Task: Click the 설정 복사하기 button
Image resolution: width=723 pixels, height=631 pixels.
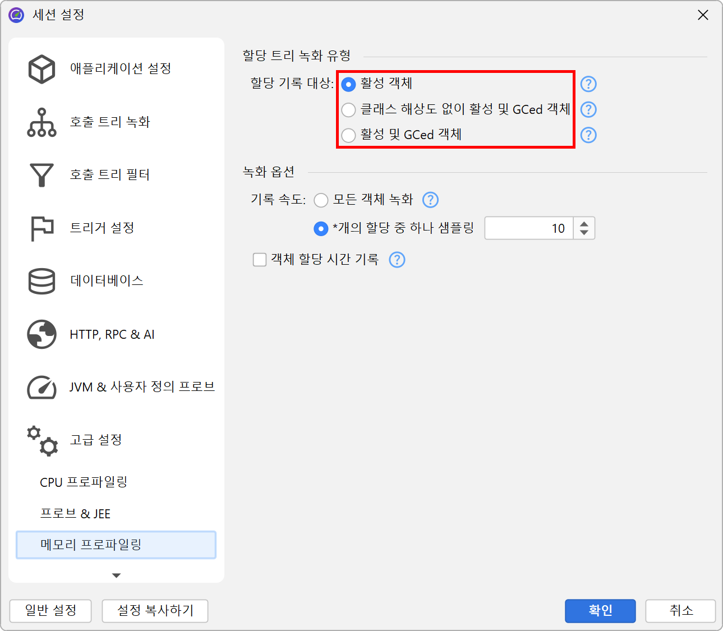Action: (155, 610)
